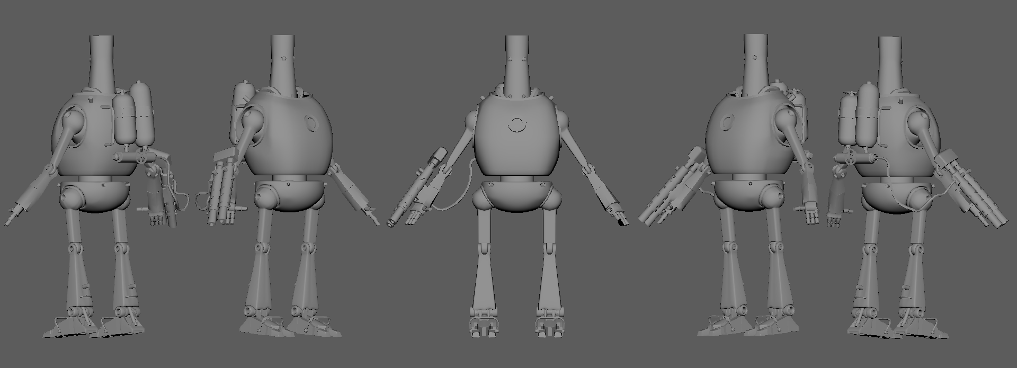Select the front-view robot's chimney head
Image resolution: width=1017 pixels, height=368 pixels.
[x=516, y=64]
